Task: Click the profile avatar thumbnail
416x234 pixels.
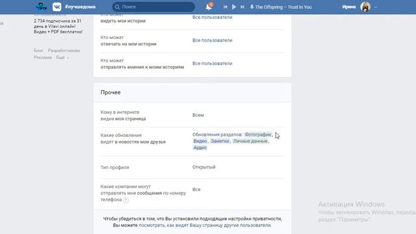Action: pyautogui.click(x=365, y=7)
